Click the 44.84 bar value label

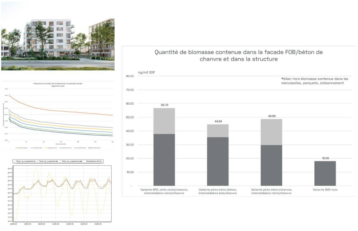(x=218, y=121)
